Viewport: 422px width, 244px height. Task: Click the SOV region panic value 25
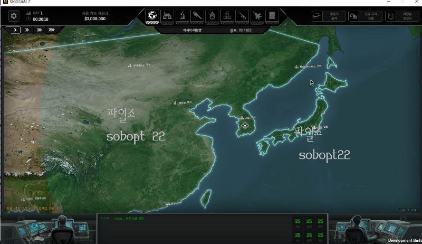pos(320,221)
